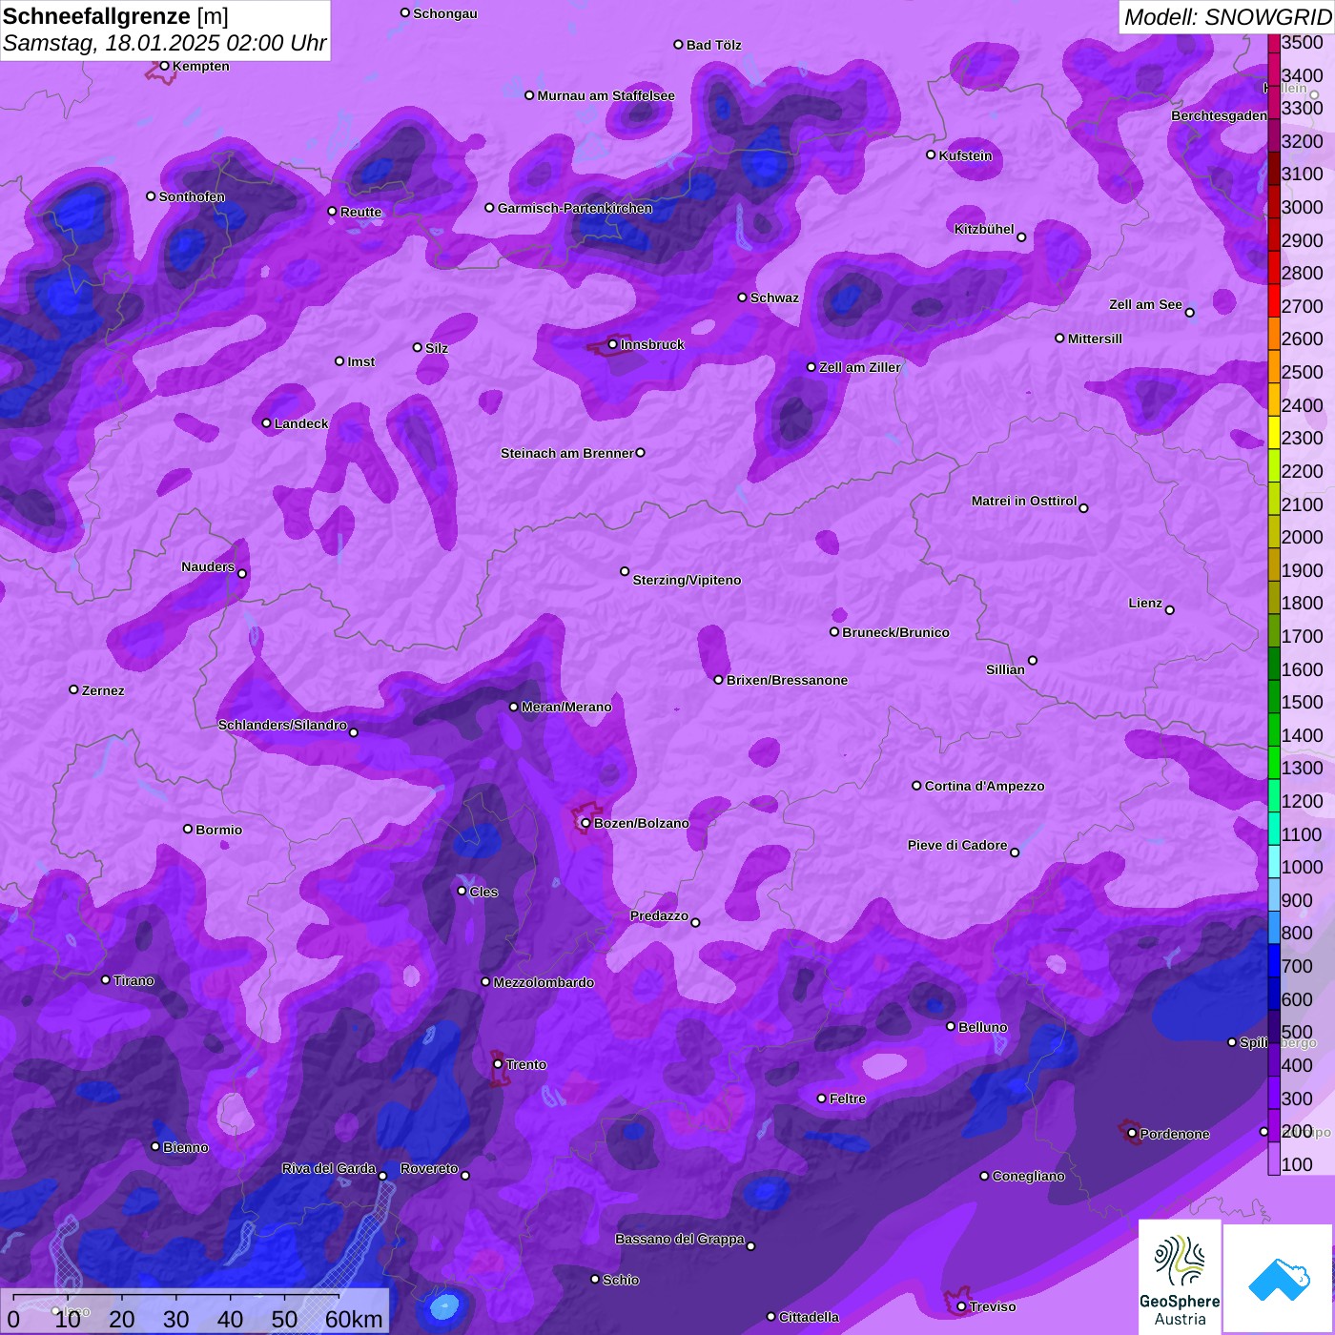Click the Sillian location dot

(1033, 660)
